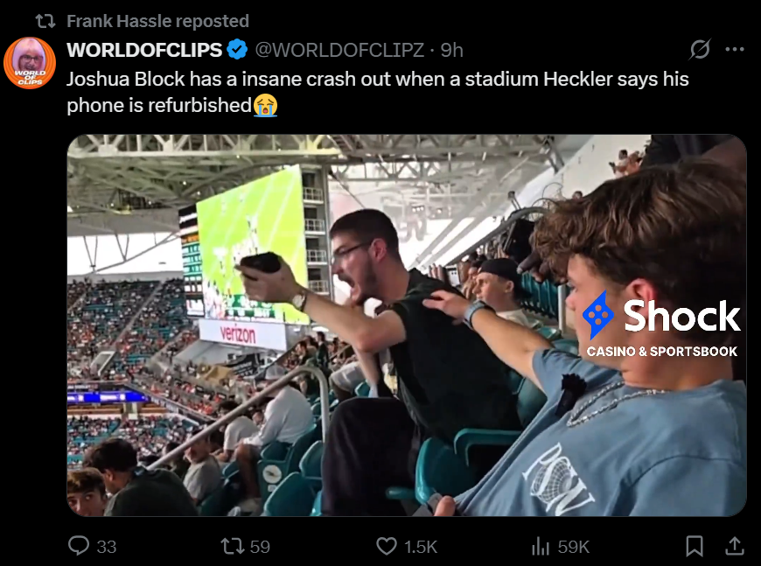
Task: Click the 1.5K likes count
Action: pos(421,547)
